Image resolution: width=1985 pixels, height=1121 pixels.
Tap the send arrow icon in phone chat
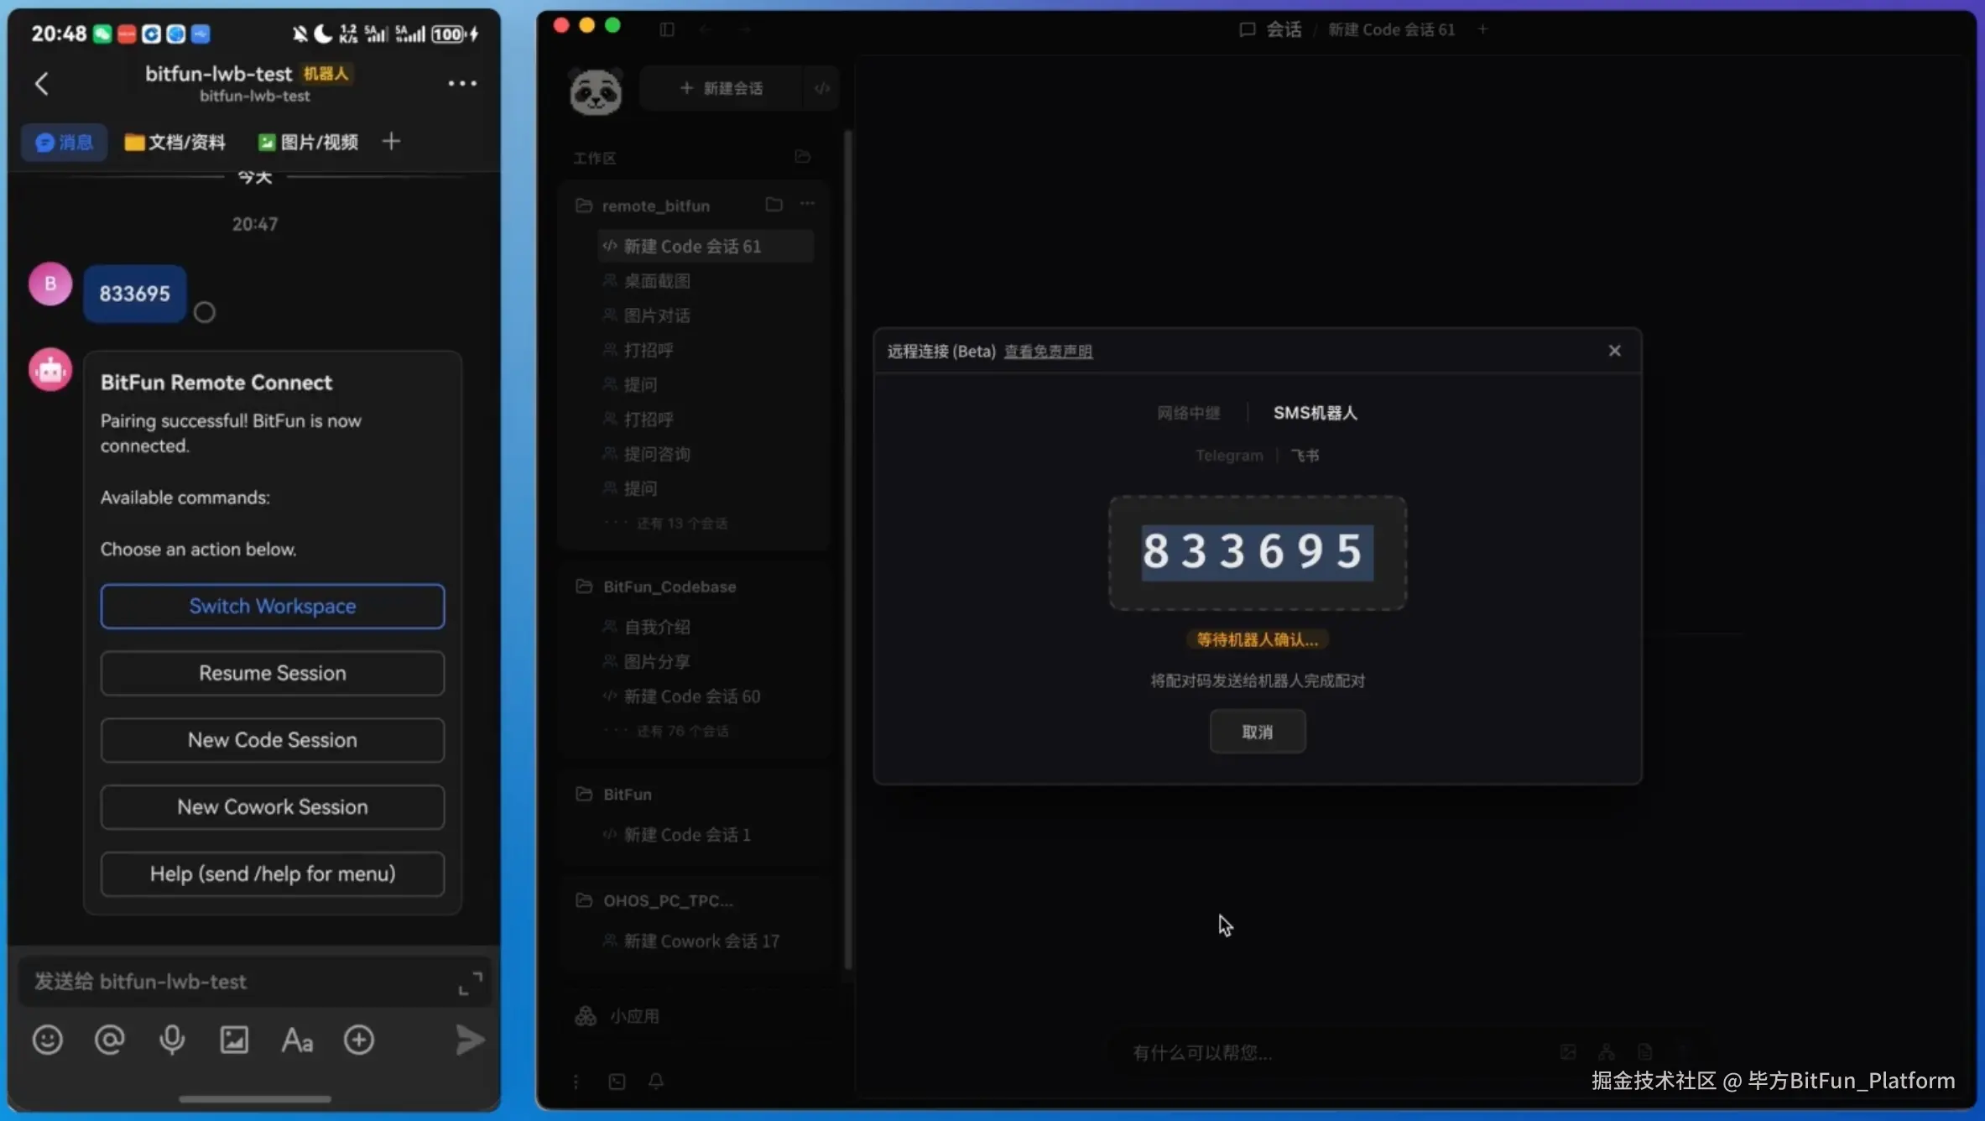(470, 1040)
